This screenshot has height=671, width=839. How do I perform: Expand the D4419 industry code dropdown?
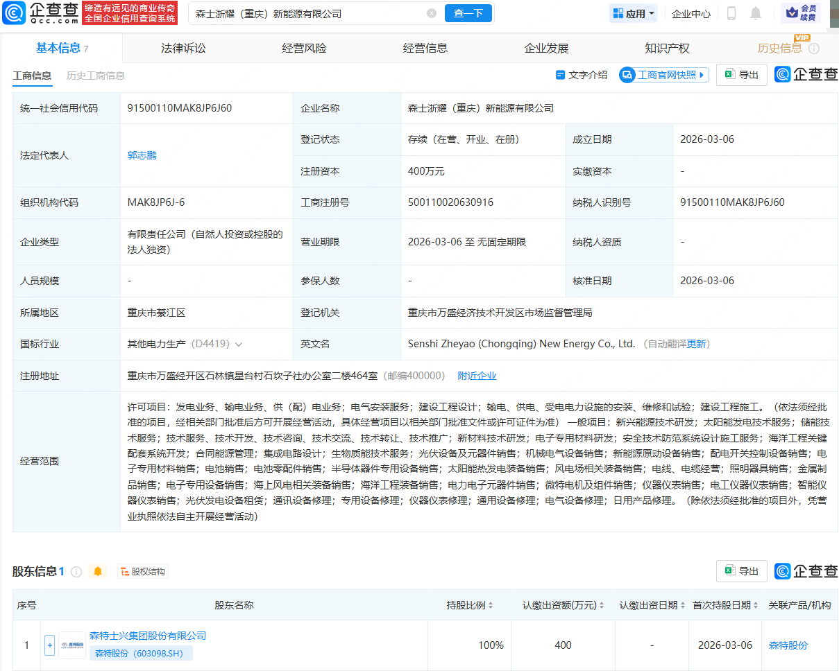point(239,343)
